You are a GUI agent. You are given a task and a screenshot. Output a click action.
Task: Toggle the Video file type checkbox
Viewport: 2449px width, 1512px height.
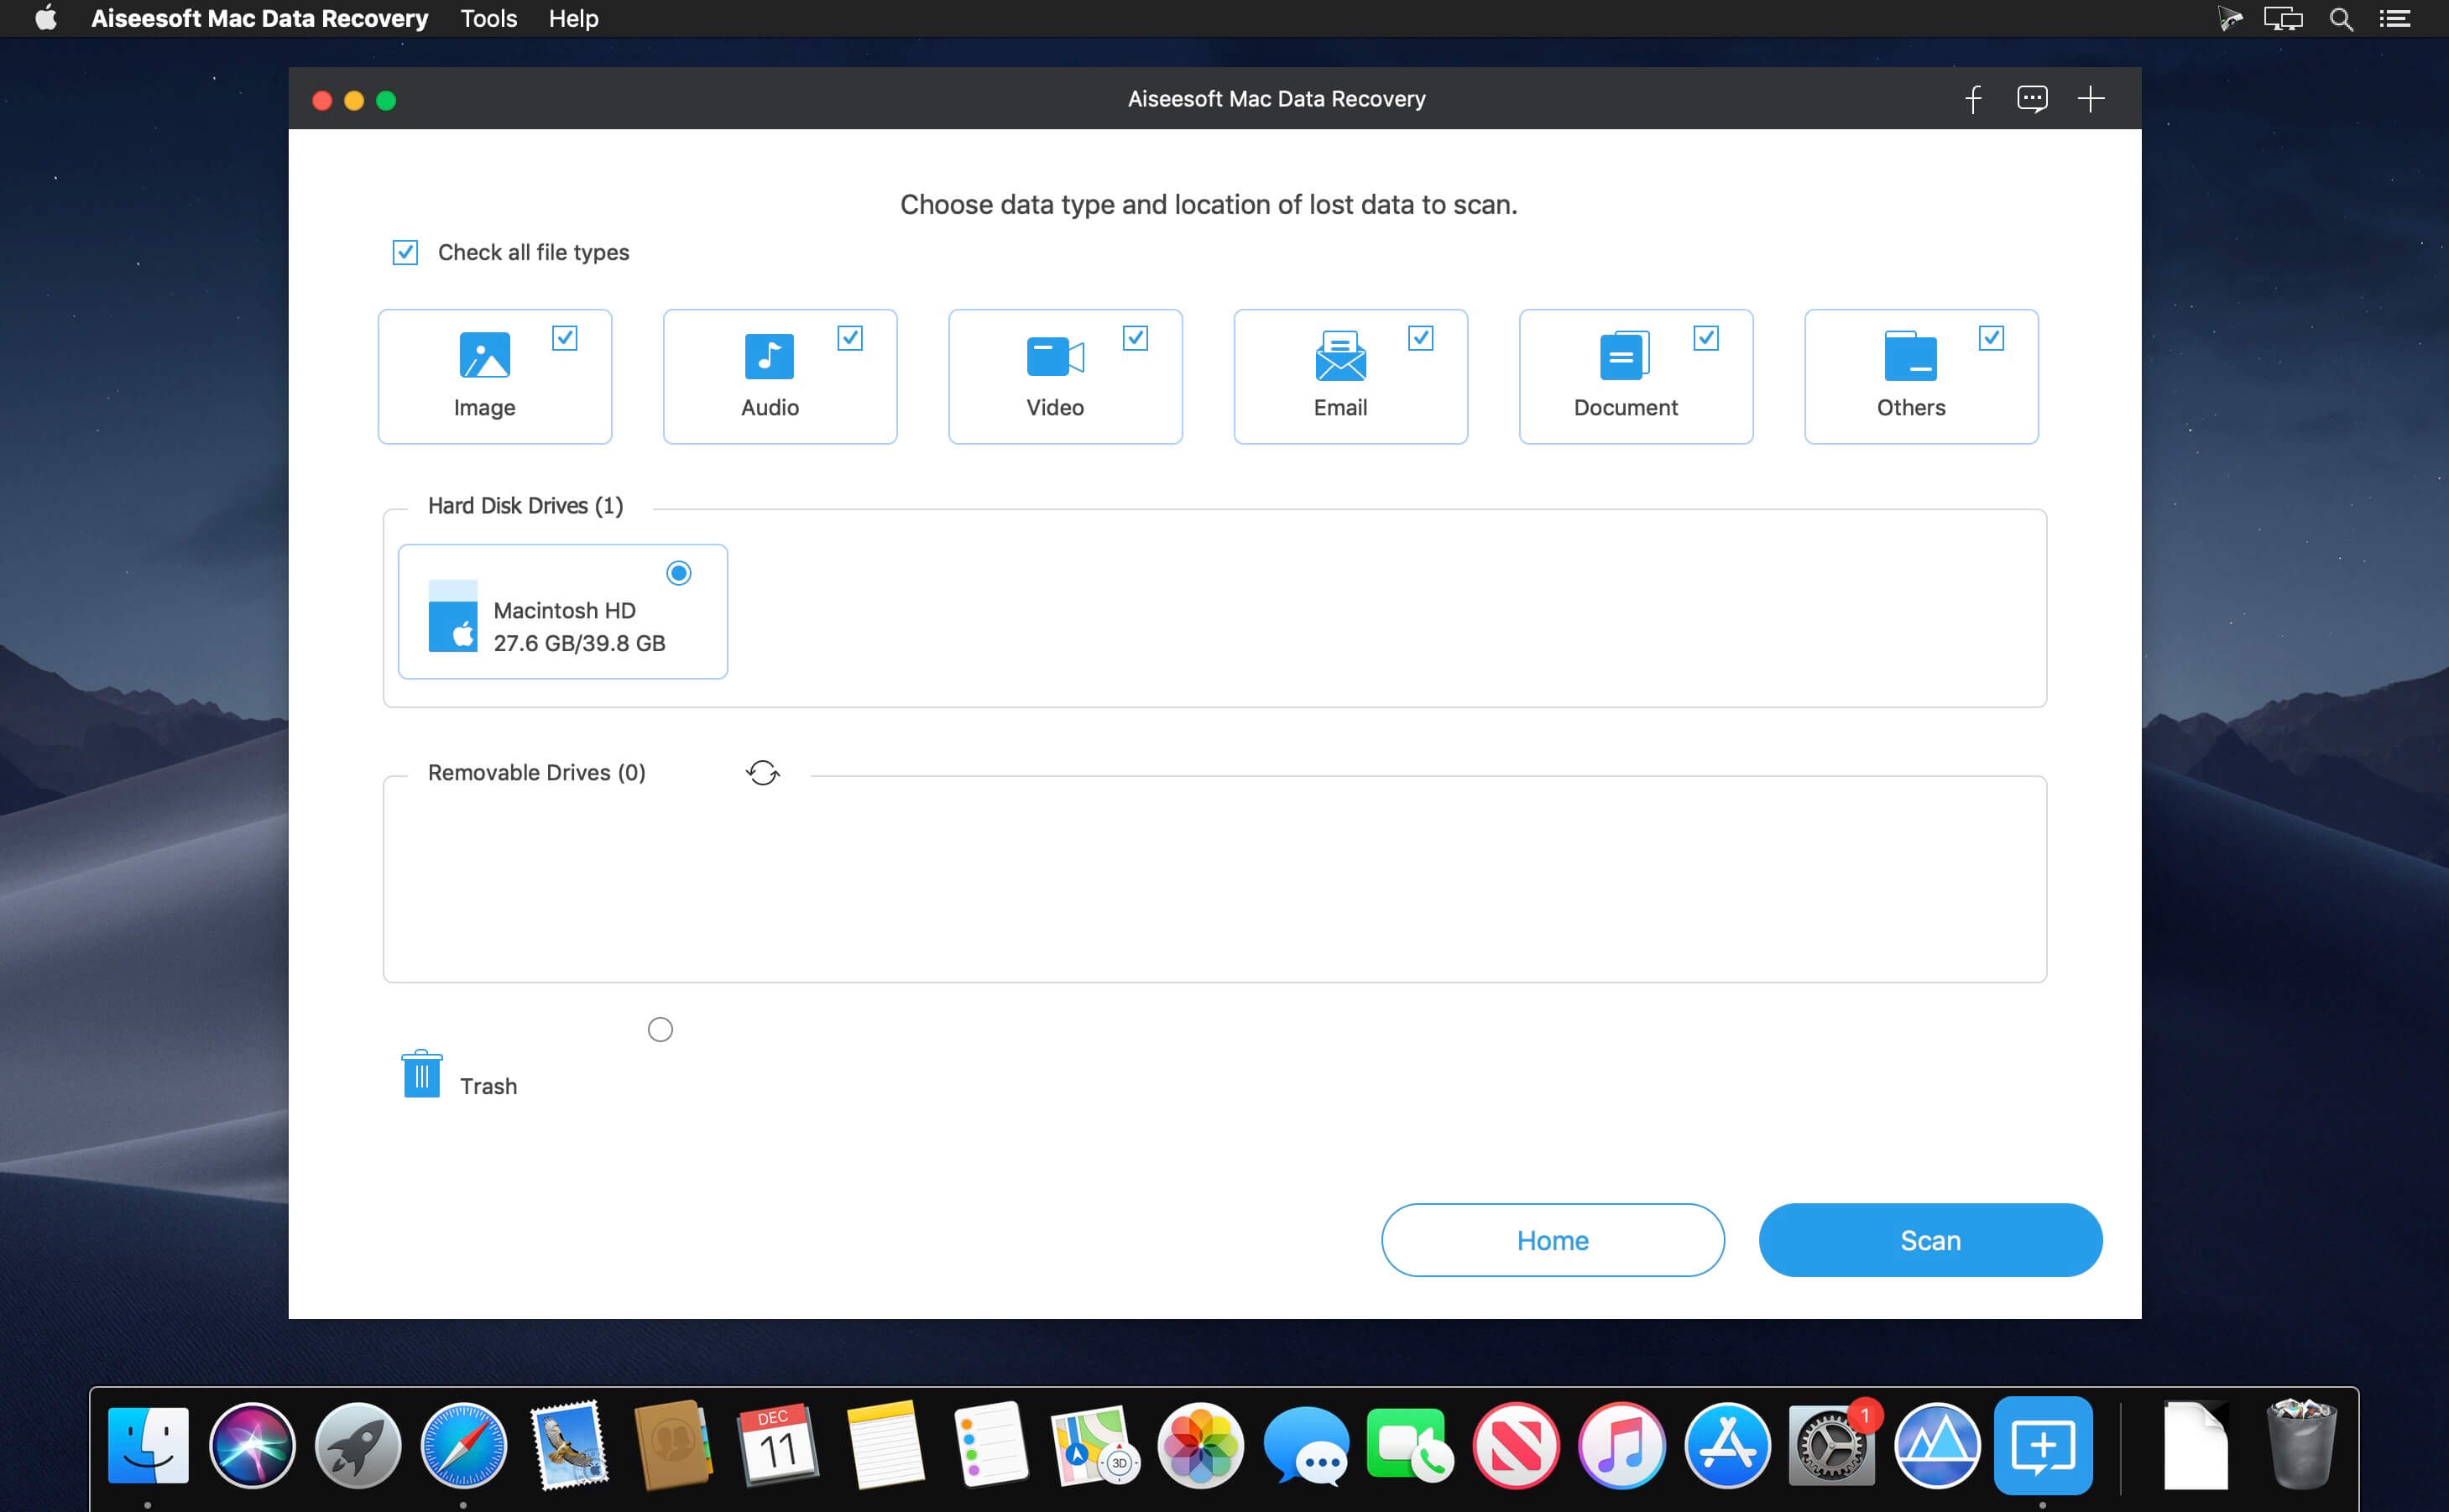(1135, 338)
